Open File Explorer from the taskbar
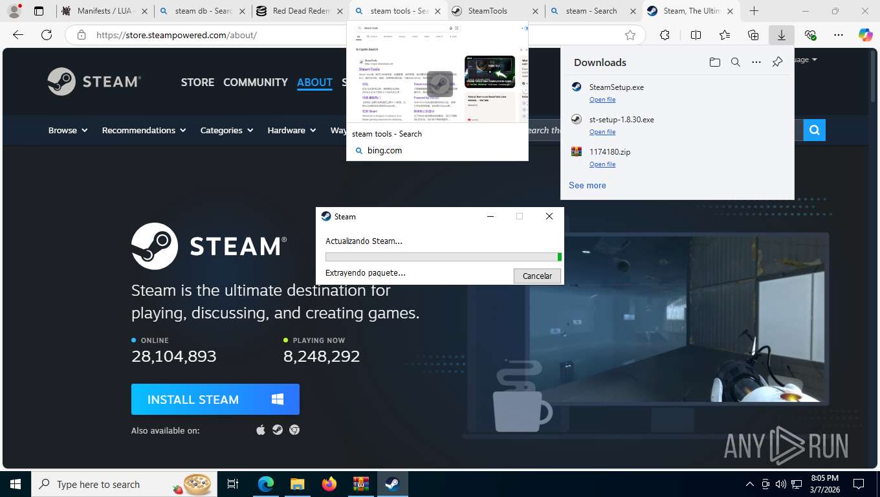This screenshot has width=880, height=497. coord(297,484)
